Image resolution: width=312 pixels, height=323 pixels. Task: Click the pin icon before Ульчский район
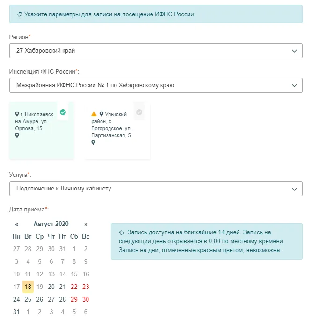[101, 114]
